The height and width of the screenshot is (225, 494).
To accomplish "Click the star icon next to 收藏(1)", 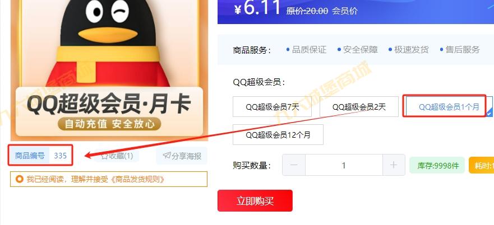I will pyautogui.click(x=104, y=156).
